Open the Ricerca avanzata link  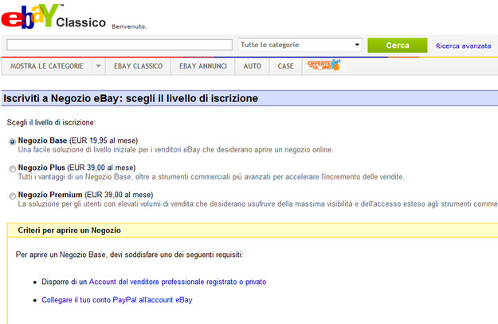463,45
